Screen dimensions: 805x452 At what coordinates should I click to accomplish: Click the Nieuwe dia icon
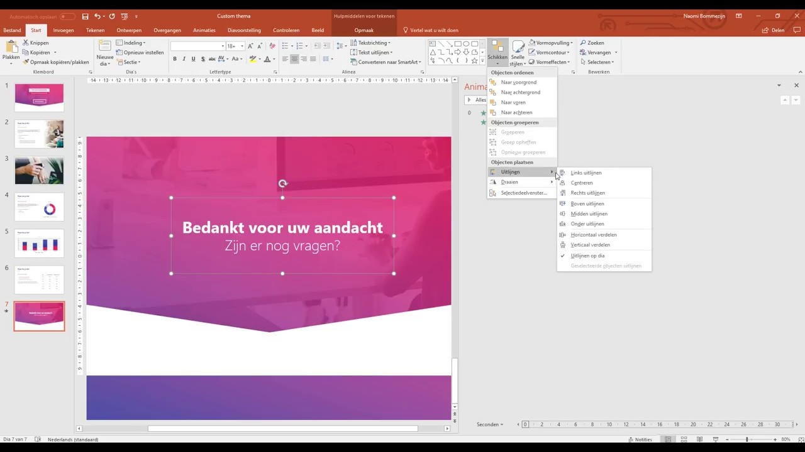click(104, 47)
